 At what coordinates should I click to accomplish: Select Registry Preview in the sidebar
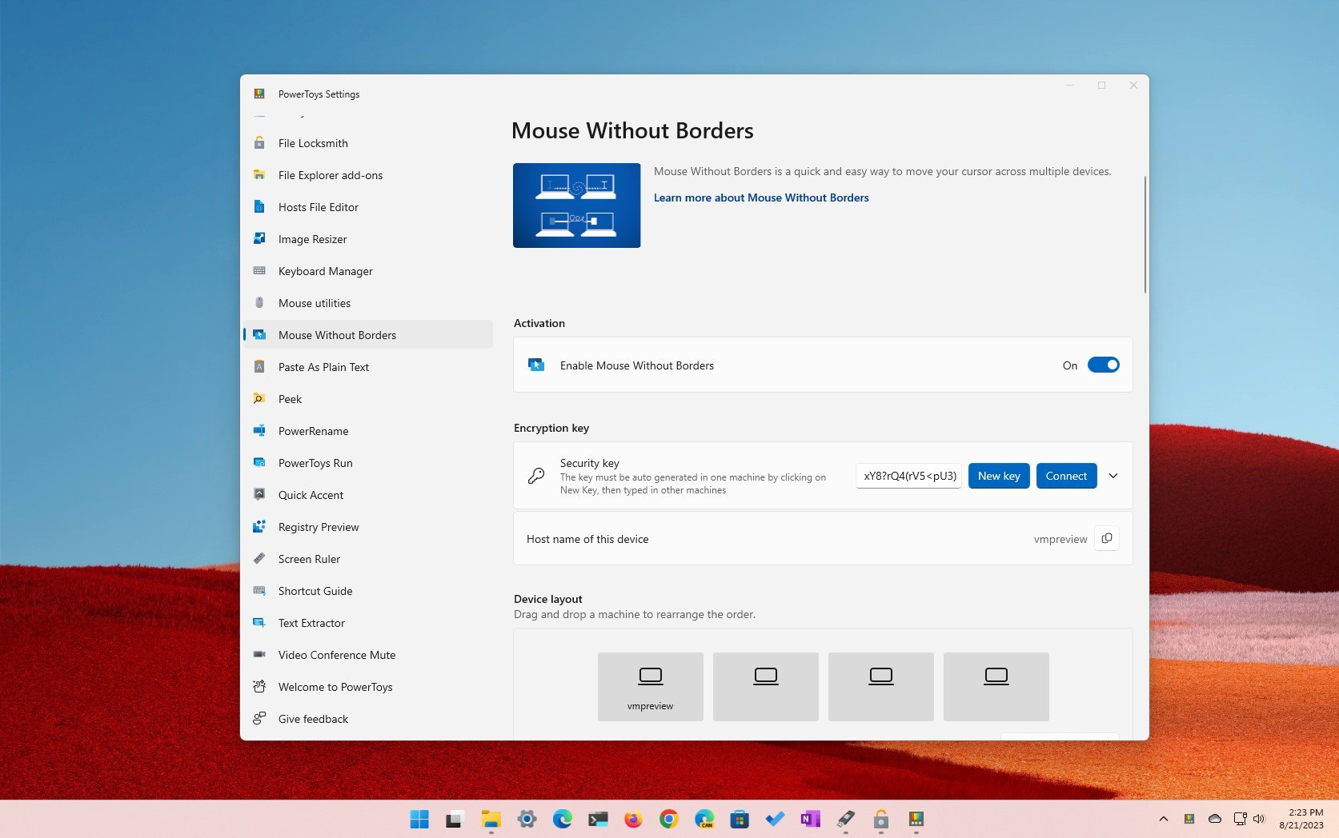(x=318, y=527)
